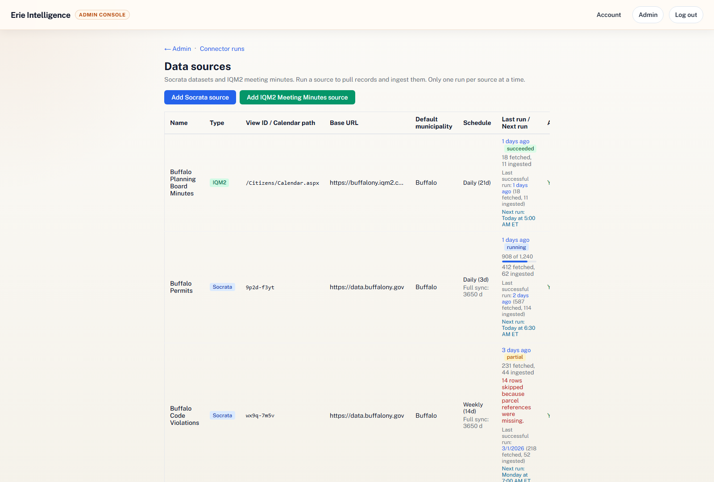The width and height of the screenshot is (714, 482).
Task: Click the Name column header to sort
Action: [179, 123]
